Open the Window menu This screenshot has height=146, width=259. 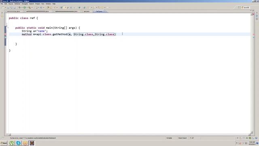pyautogui.click(x=48, y=4)
